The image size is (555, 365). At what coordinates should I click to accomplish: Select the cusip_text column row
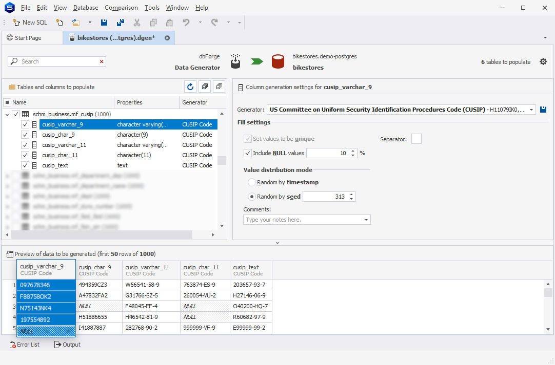128,165
